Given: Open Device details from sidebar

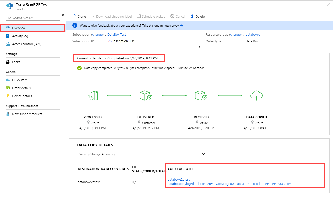Looking at the screenshot, I should pyautogui.click(x=22, y=96).
